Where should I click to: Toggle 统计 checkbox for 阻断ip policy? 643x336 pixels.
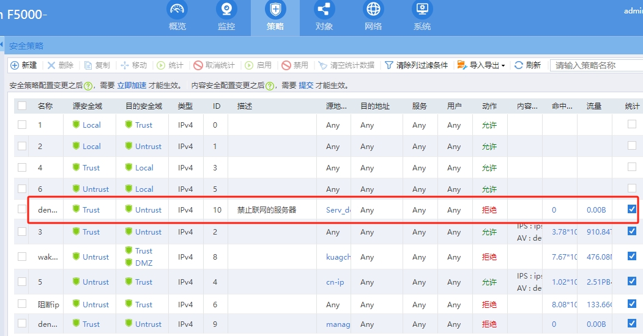point(632,304)
